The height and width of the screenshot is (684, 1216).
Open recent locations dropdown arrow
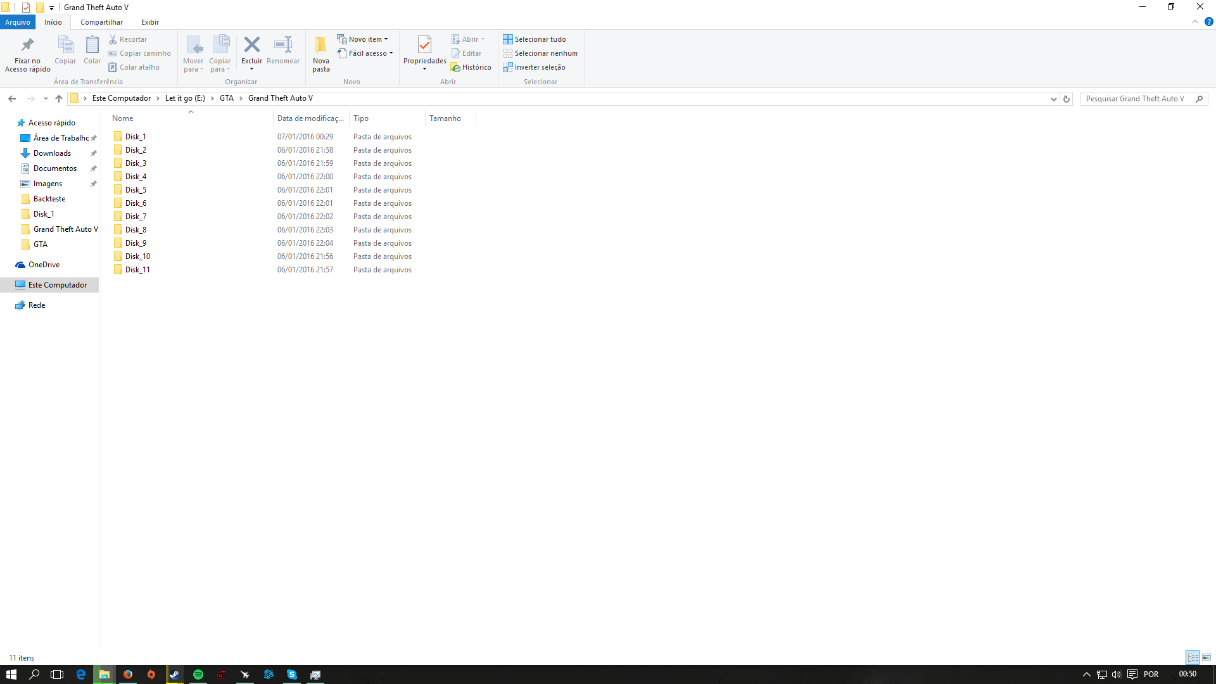(46, 99)
